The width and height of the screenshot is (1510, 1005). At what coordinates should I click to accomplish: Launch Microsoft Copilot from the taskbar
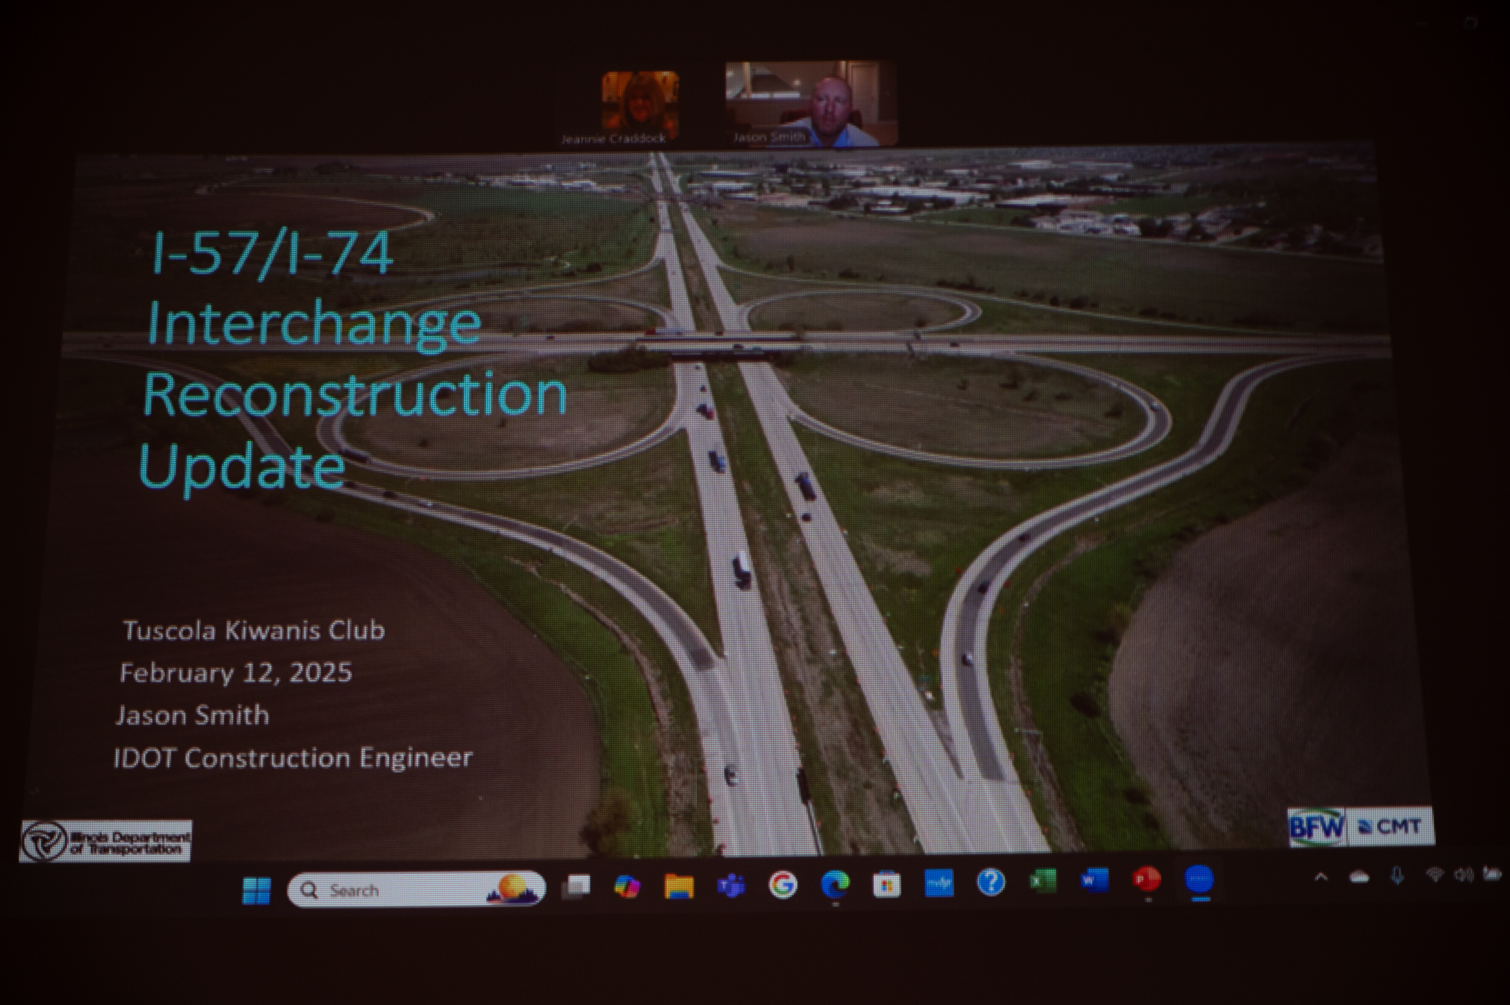click(x=627, y=887)
